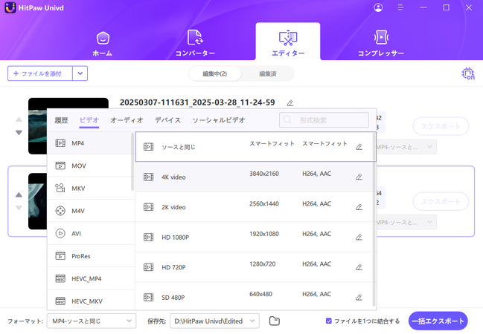The image size is (483, 334).
Task: Move first video up with arrow
Action: pos(19,119)
